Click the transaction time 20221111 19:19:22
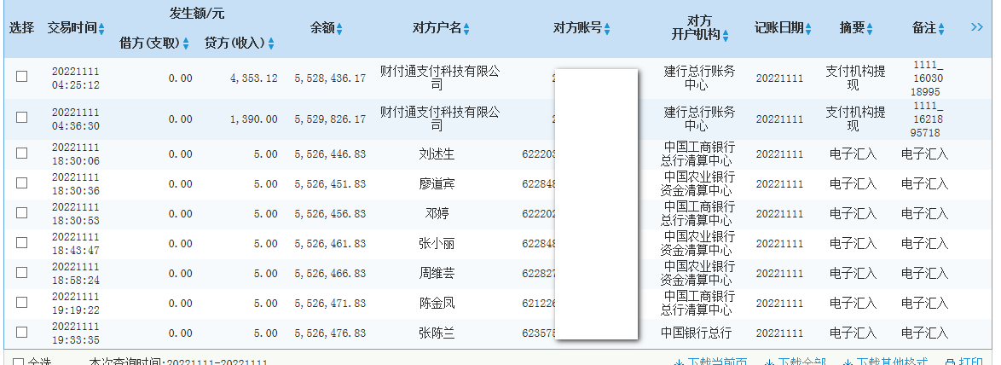This screenshot has width=1001, height=365. 75,303
